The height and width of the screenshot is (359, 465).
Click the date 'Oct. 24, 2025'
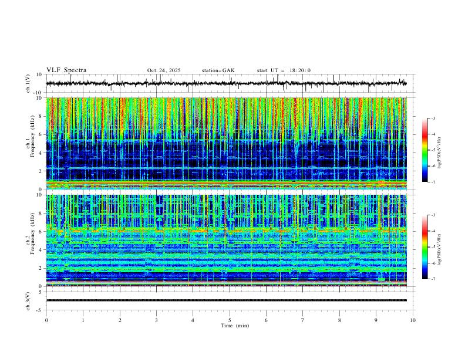point(164,70)
